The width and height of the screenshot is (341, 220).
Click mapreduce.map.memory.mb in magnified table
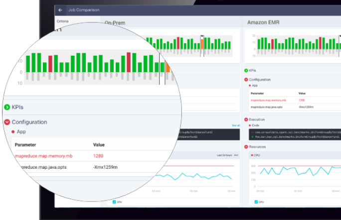[x=43, y=156]
